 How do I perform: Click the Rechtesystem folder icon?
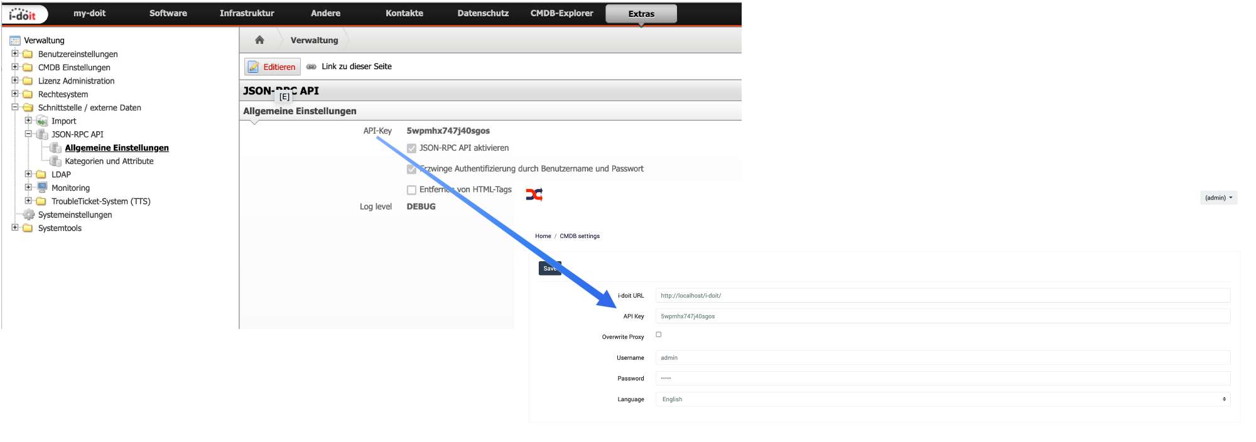click(x=28, y=94)
